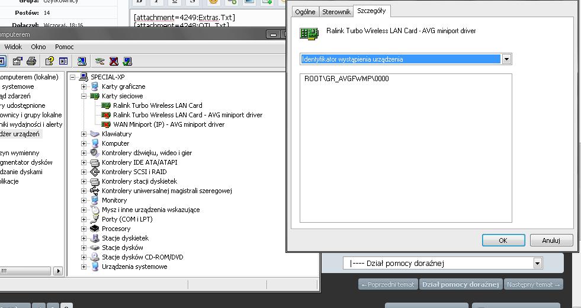Select the ROOT\GR_AVGFWMP\0000 value

(x=346, y=79)
